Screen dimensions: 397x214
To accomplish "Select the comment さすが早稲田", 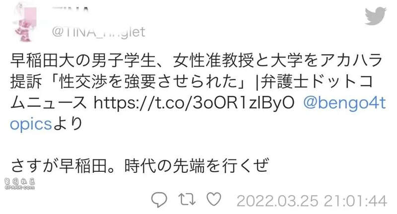I will (59, 166).
